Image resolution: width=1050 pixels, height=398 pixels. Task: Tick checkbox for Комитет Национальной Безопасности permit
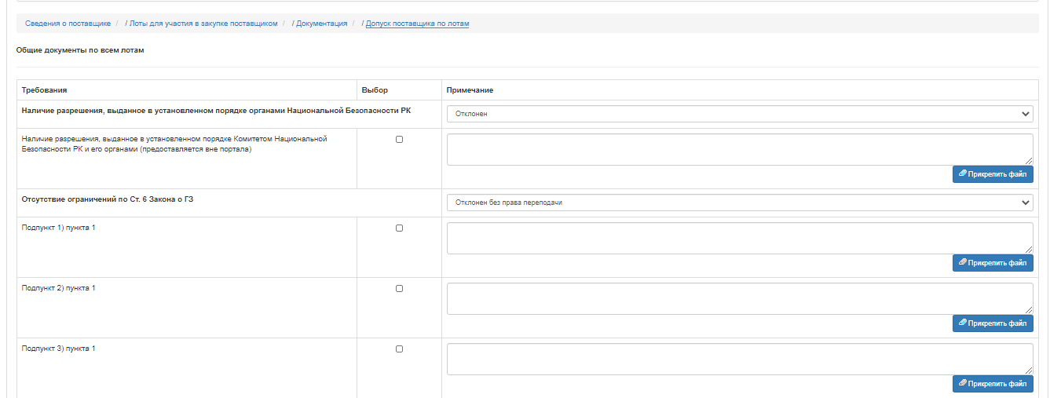(399, 139)
